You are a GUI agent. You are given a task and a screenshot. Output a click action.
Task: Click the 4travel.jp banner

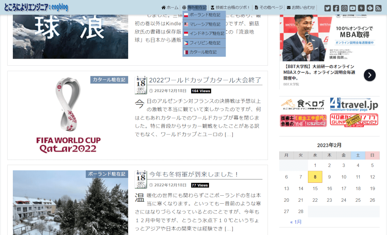point(354,104)
